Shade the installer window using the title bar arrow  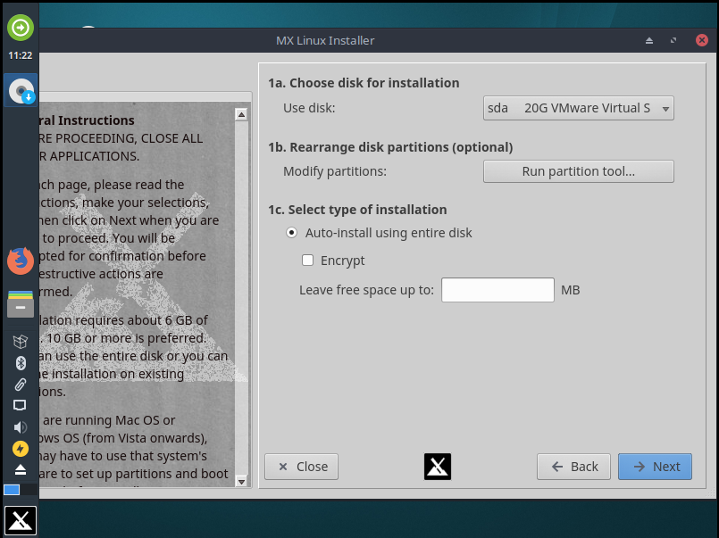tap(649, 41)
